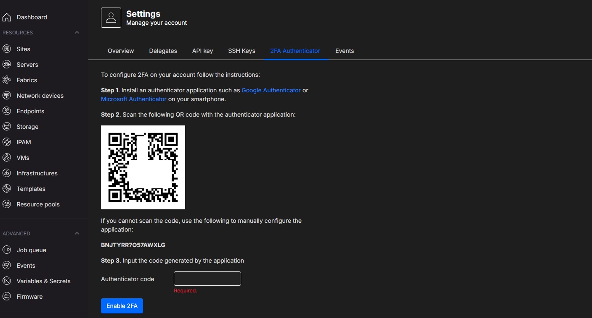
Task: Click the Network devices icon
Action: click(x=7, y=96)
